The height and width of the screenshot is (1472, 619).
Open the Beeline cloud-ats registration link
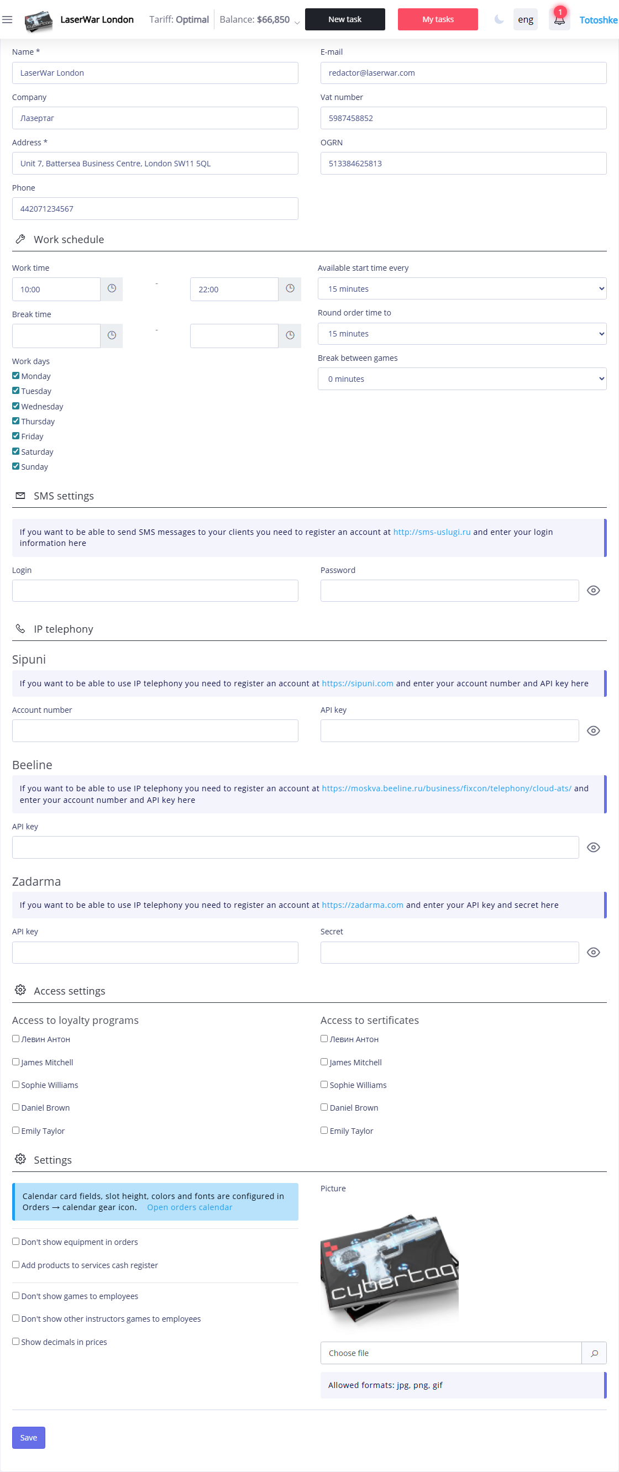click(447, 788)
